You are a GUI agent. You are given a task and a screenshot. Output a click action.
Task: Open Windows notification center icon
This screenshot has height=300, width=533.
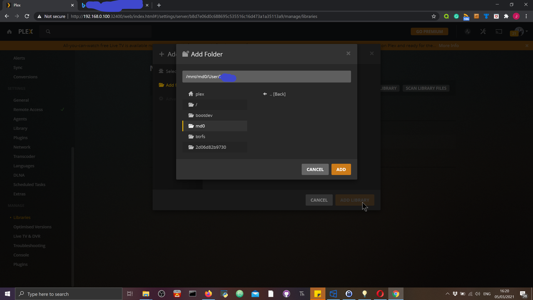(x=524, y=294)
